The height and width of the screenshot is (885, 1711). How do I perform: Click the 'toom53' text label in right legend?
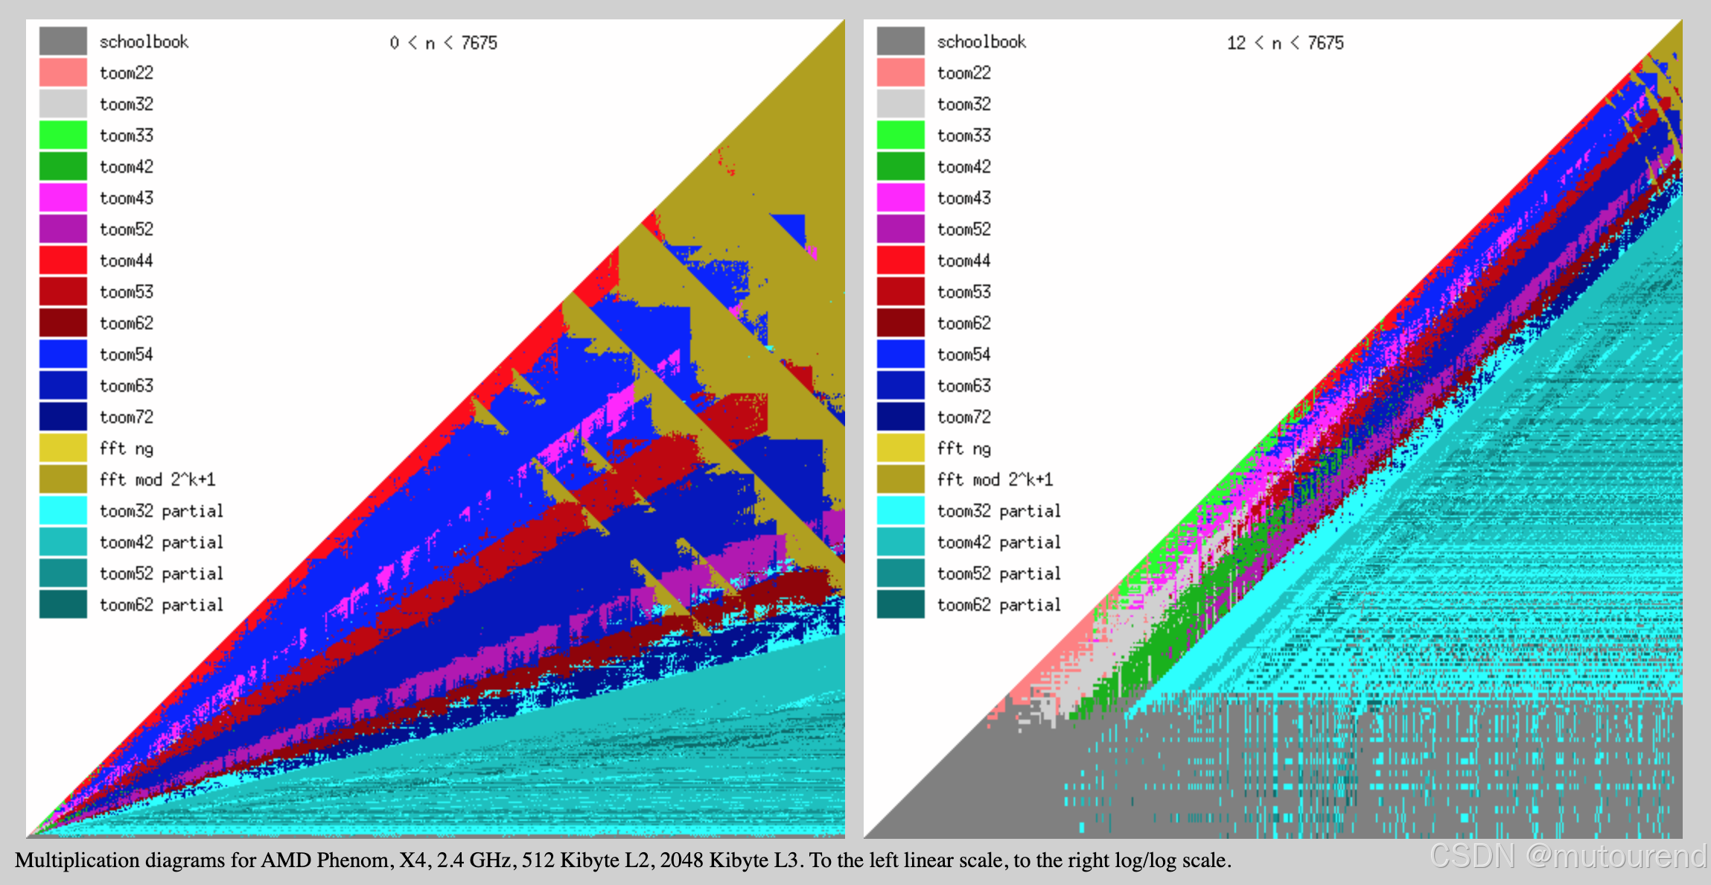(x=963, y=292)
